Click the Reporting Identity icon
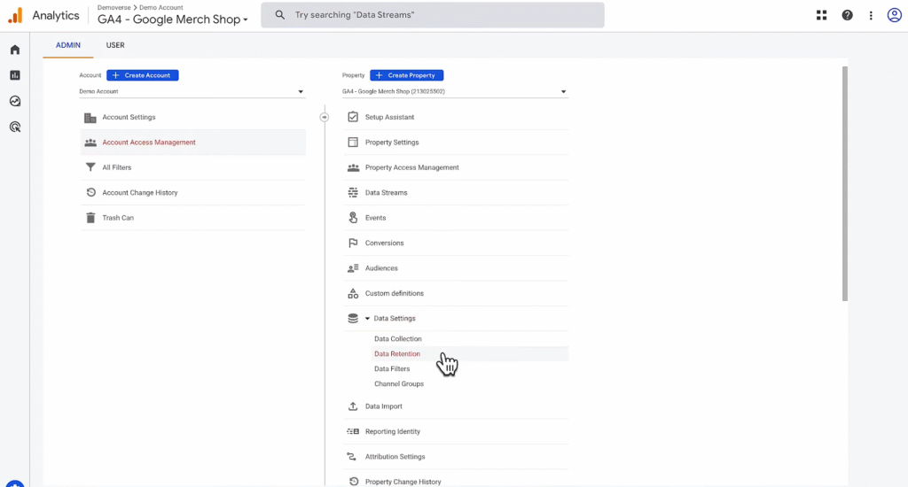 (x=353, y=431)
